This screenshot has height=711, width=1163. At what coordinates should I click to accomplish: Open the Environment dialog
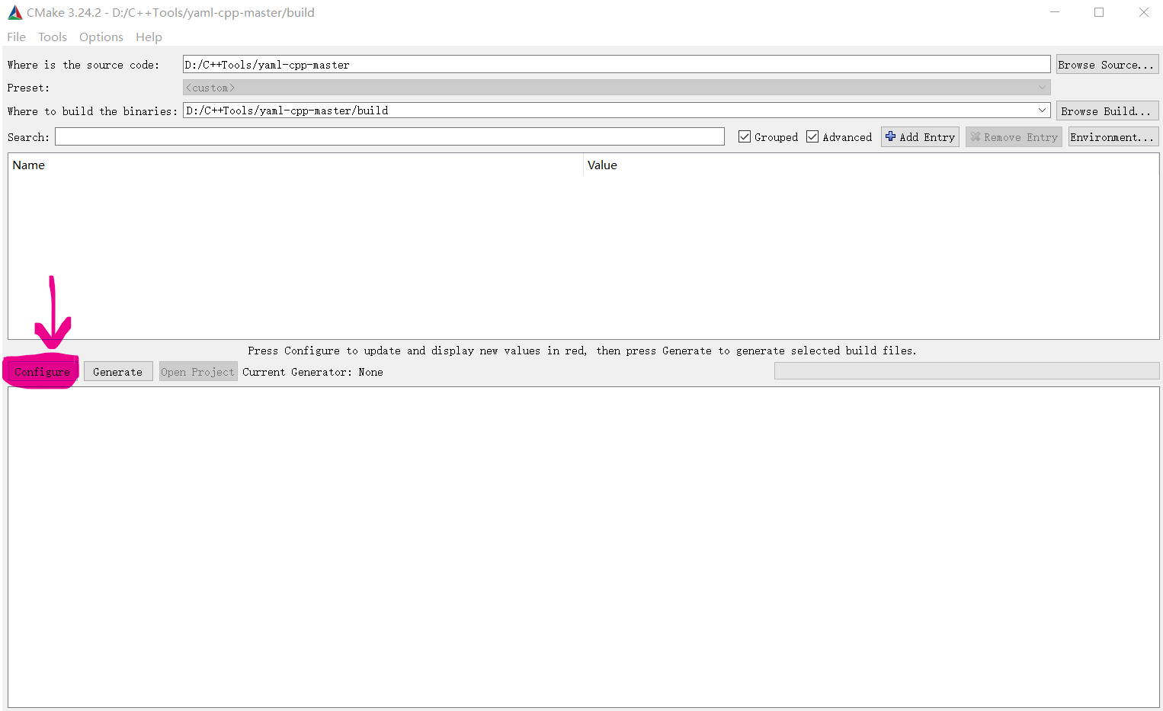pyautogui.click(x=1113, y=136)
